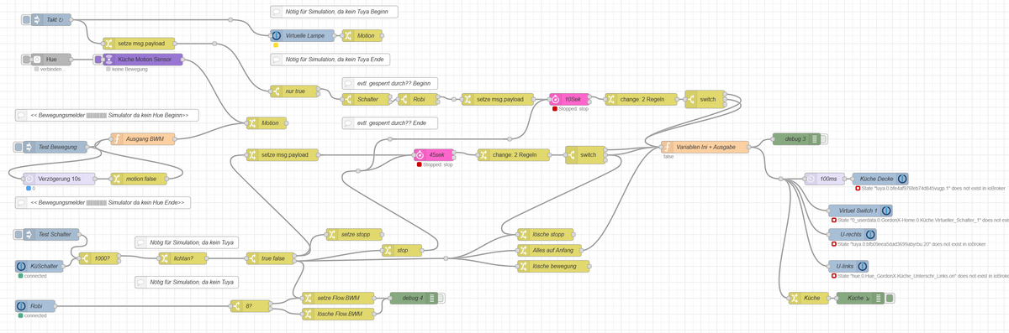Select the switch node after 45sek chain
This screenshot has width=1009, height=333.
(585, 154)
